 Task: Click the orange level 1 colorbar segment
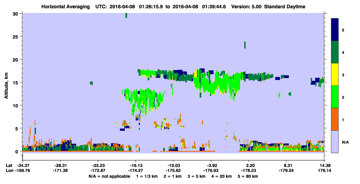(x=335, y=119)
